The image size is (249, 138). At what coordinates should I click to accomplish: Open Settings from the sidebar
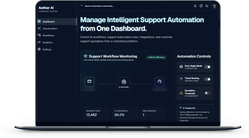coord(57,50)
